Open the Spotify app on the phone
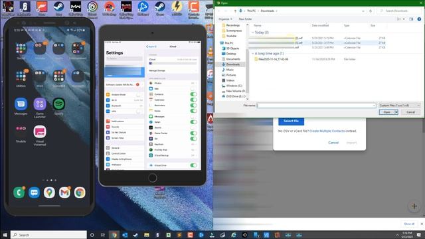The height and width of the screenshot is (239, 425). pyautogui.click(x=59, y=104)
